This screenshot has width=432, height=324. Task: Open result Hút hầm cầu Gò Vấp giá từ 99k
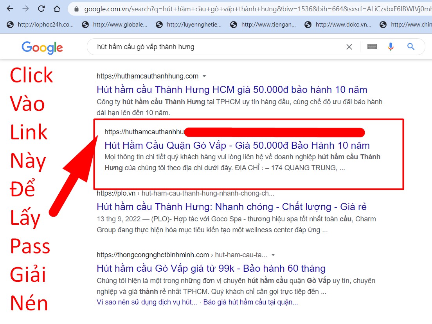coord(211,268)
